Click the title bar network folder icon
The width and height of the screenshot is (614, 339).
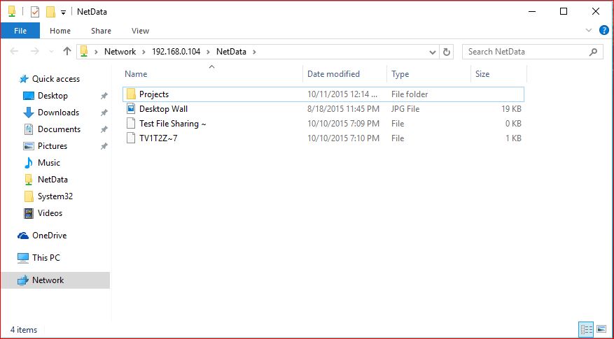[x=12, y=12]
